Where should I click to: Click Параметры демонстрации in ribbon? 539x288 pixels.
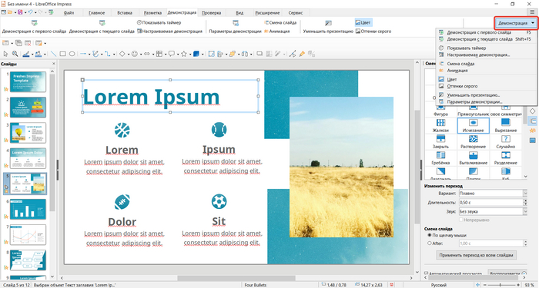click(x=235, y=27)
